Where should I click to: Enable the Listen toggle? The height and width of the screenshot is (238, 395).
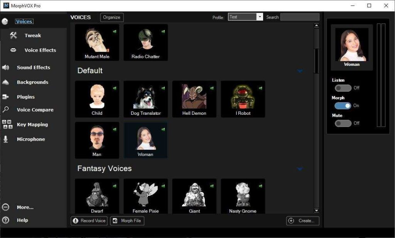[343, 88]
